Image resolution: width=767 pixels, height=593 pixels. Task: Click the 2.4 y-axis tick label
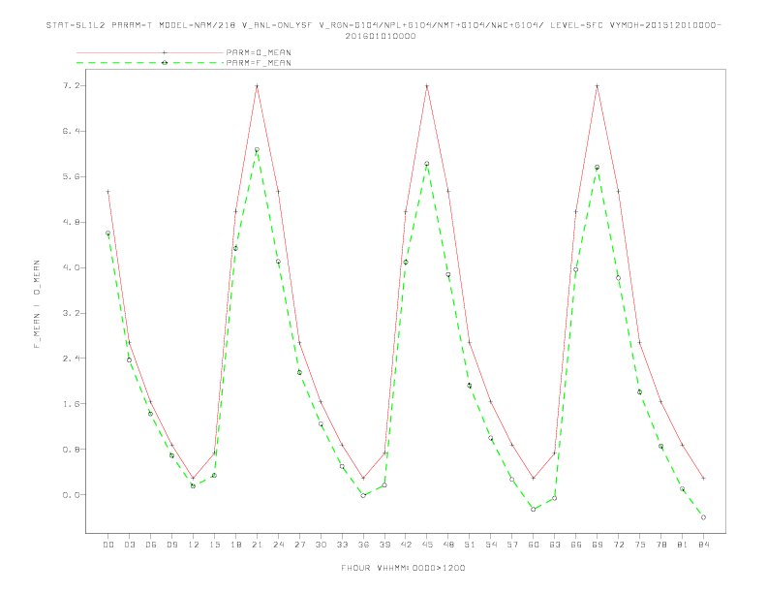pyautogui.click(x=71, y=359)
